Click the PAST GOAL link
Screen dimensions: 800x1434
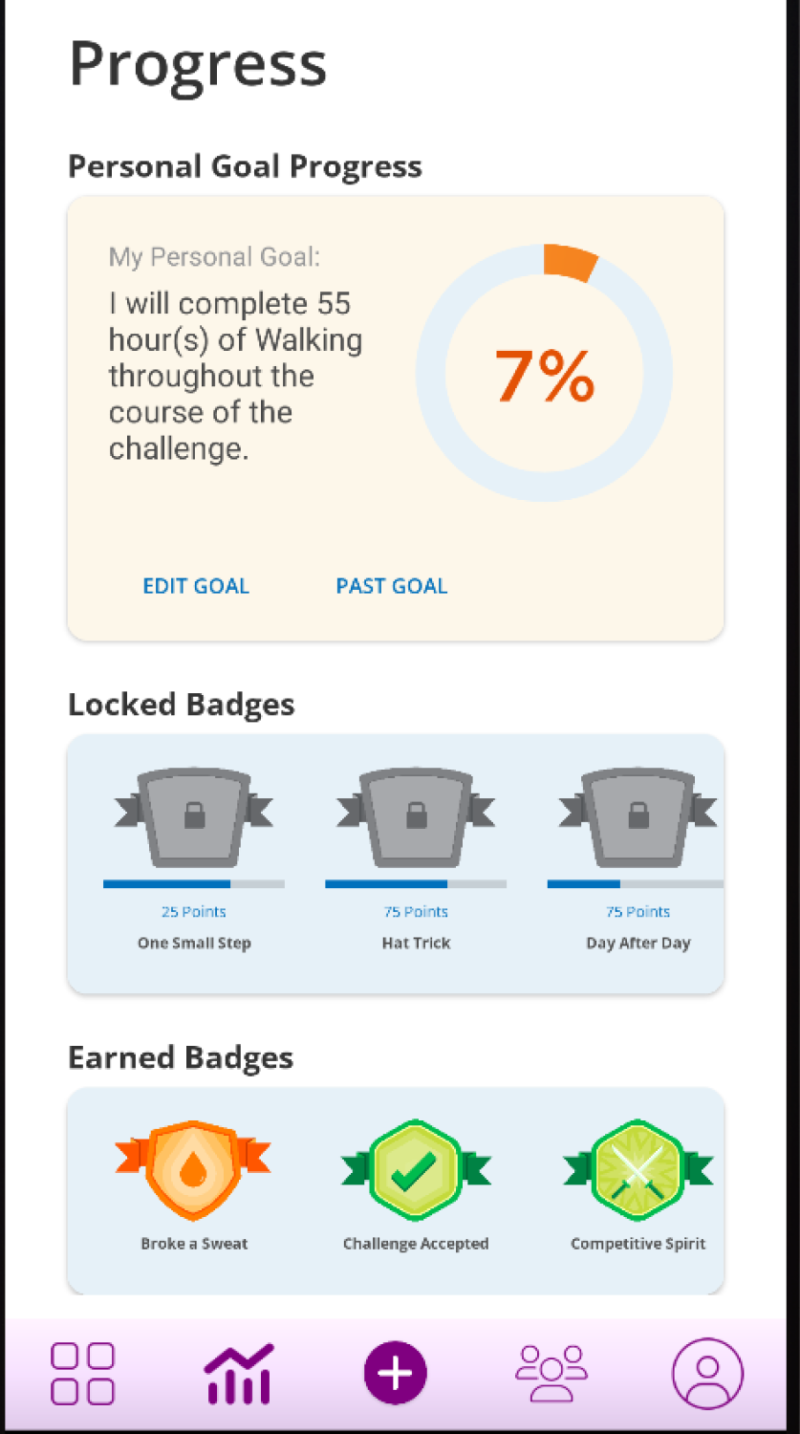coord(392,586)
